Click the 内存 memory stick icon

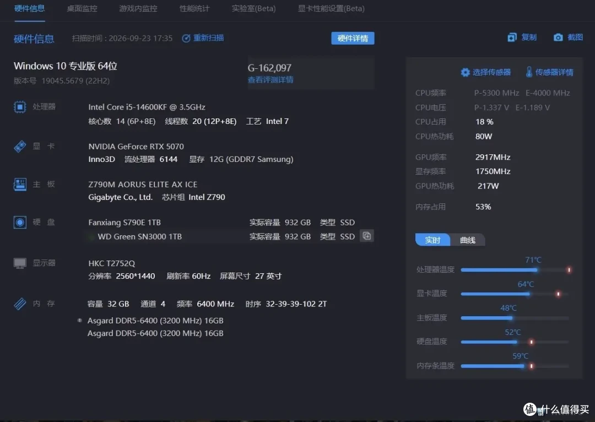(20, 304)
